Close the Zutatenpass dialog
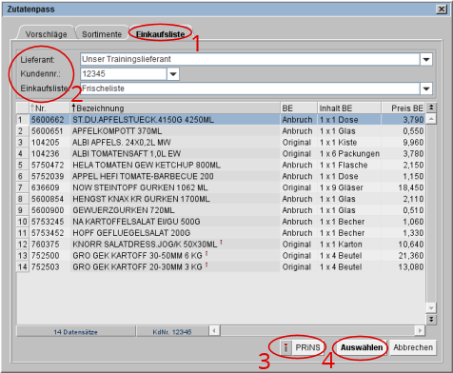Viewport: 453px width, 373px height. point(442,10)
